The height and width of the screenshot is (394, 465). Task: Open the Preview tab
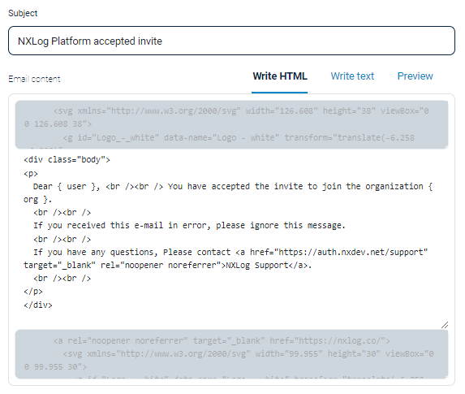coord(415,76)
